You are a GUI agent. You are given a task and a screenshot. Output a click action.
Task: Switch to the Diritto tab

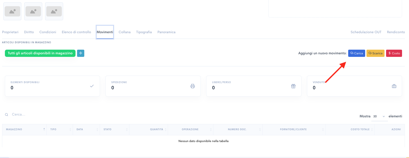[29, 32]
